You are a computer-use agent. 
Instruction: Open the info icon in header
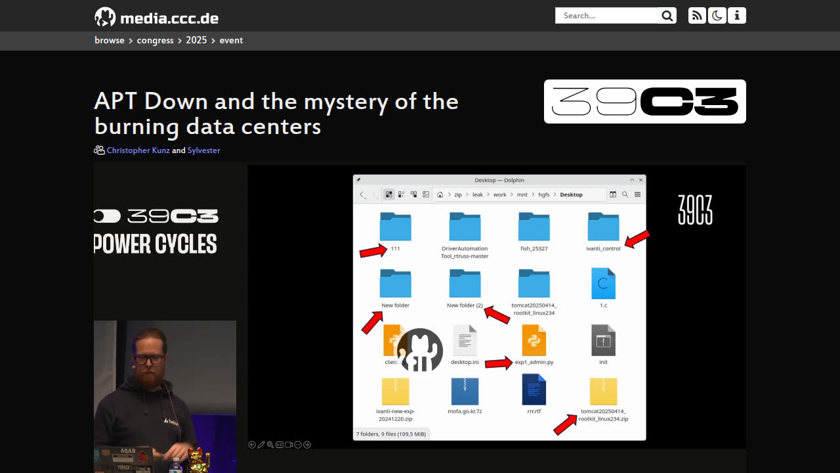[x=737, y=16]
